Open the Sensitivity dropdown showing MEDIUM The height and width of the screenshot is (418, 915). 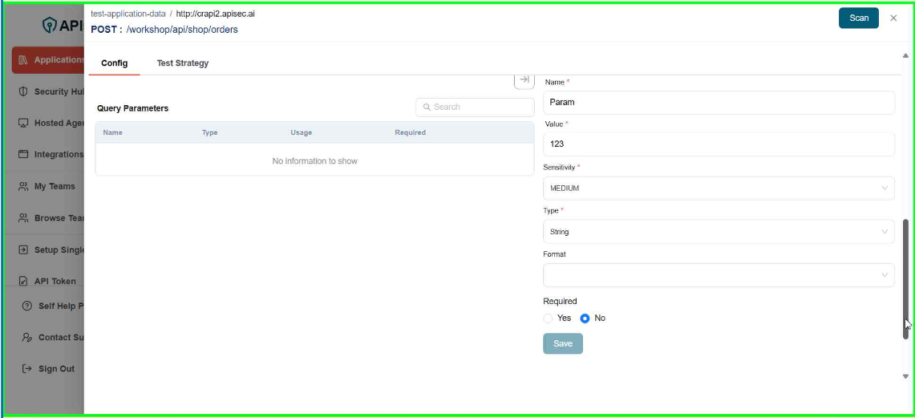click(718, 189)
